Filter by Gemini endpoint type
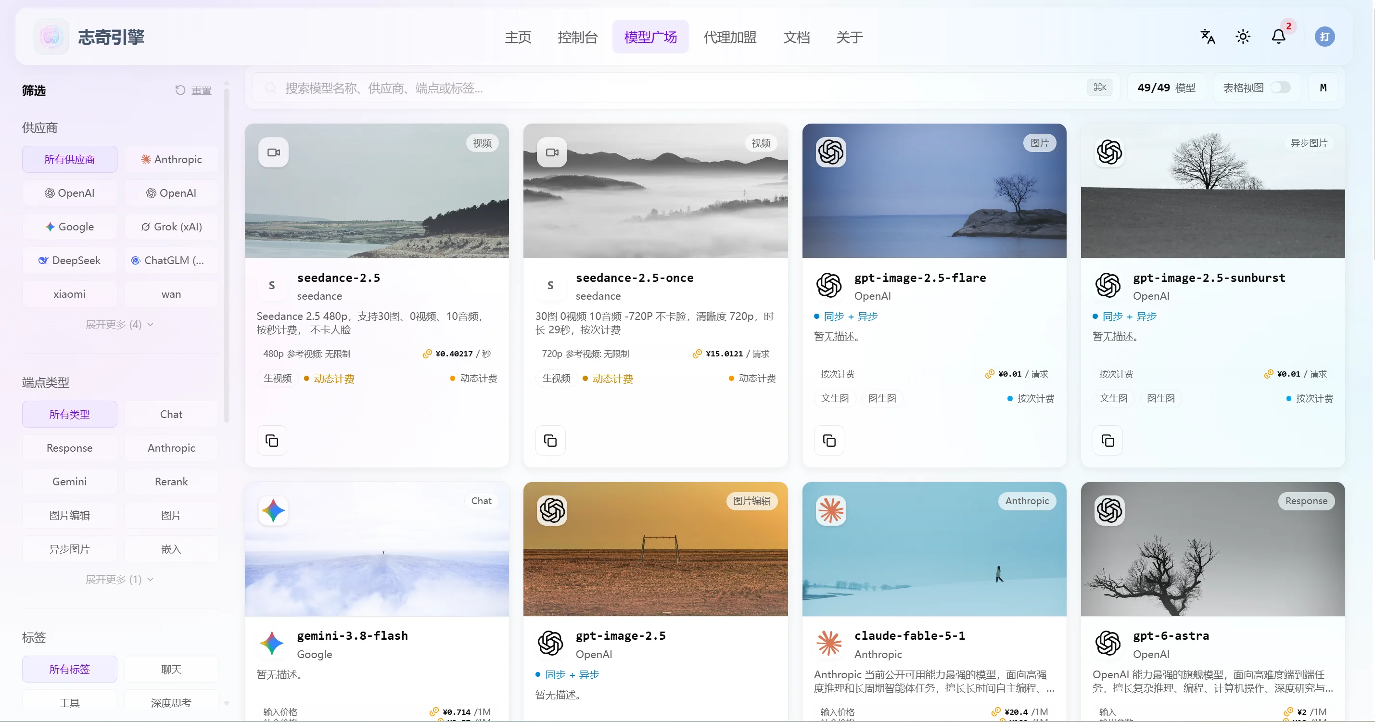1375x722 pixels. coord(69,481)
